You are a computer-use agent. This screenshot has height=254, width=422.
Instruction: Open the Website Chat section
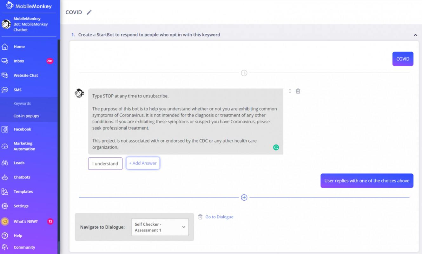pos(25,75)
